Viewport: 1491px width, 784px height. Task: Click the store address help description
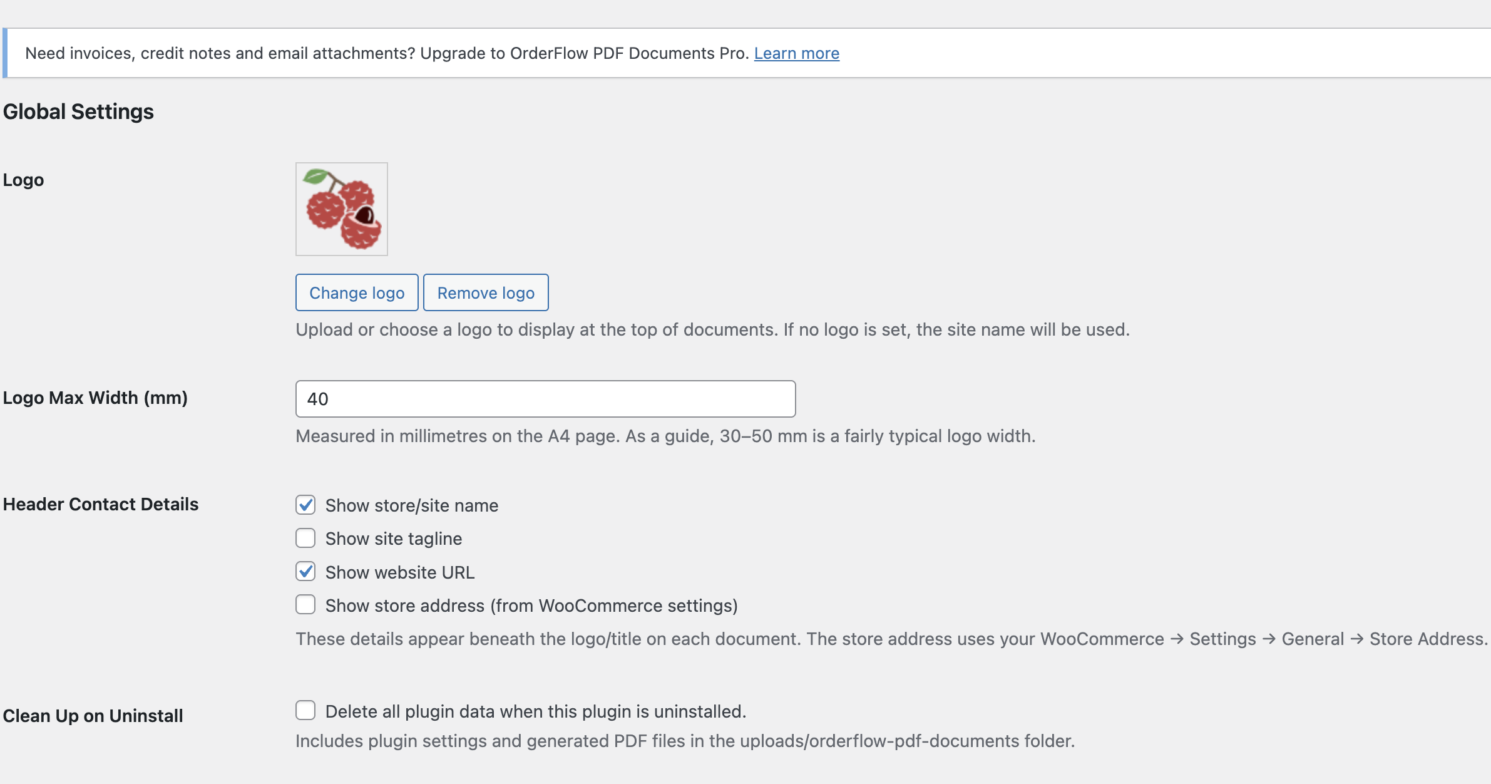(x=891, y=639)
